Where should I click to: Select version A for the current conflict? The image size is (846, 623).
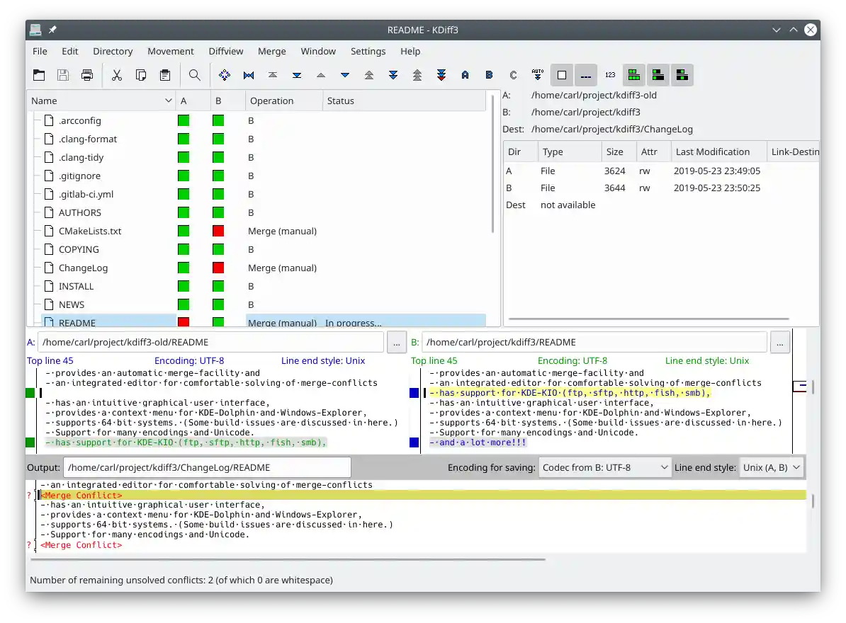465,74
